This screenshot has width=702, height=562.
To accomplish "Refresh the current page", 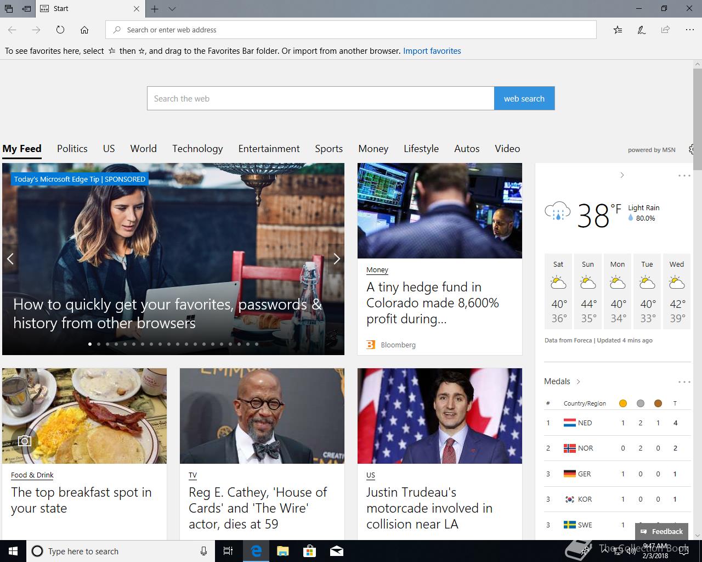I will pyautogui.click(x=60, y=30).
